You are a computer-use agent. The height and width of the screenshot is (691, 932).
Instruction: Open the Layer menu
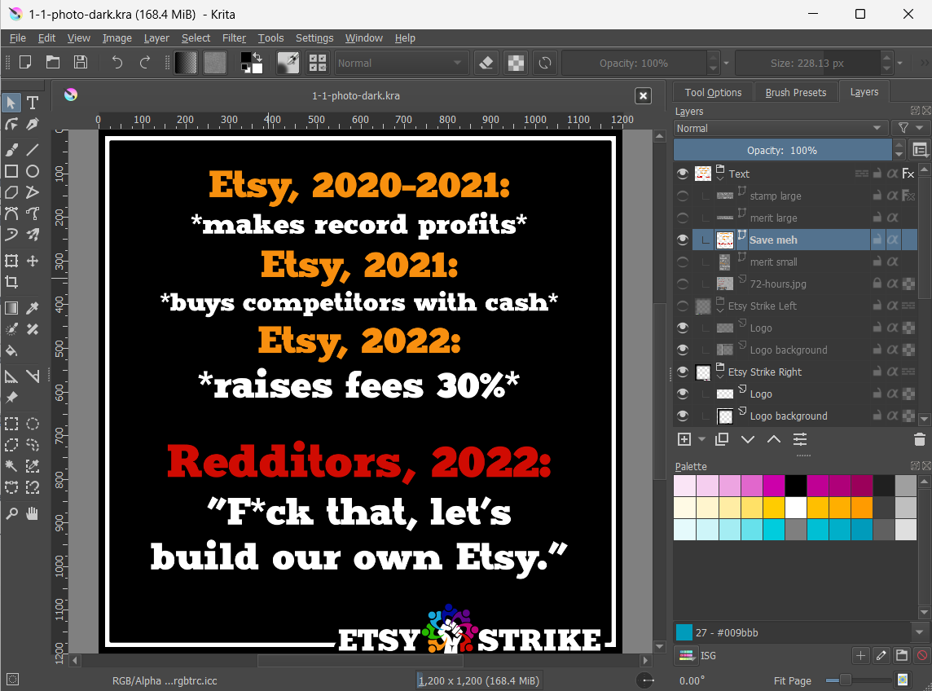pos(156,38)
